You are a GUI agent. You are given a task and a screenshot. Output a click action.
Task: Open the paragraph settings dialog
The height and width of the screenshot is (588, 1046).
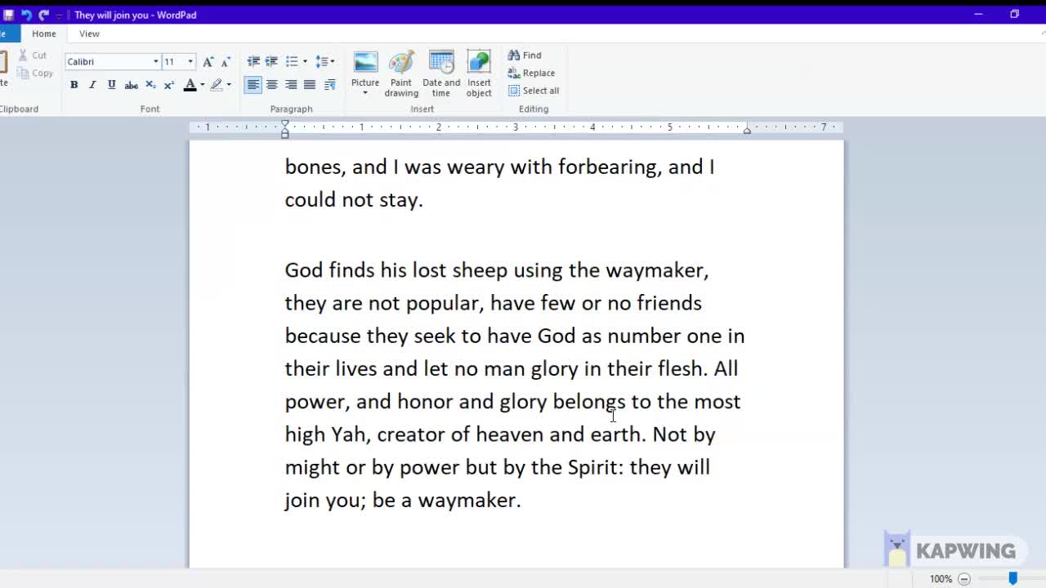point(330,85)
